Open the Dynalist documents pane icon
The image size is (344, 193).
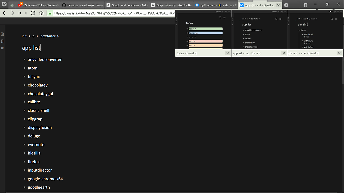pyautogui.click(x=2, y=34)
